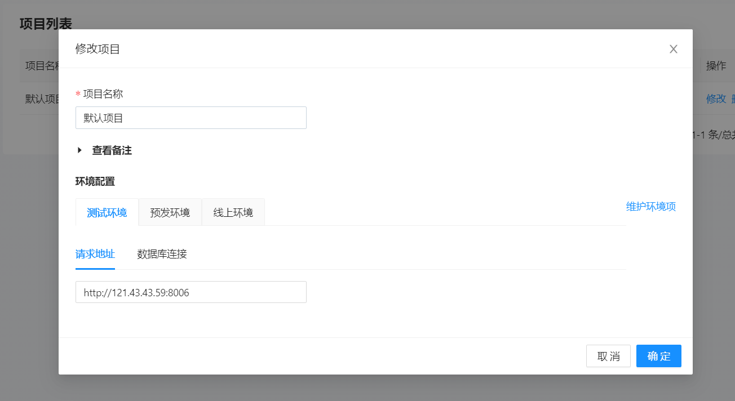Close the 修改项目 dialog with the X

tap(673, 49)
